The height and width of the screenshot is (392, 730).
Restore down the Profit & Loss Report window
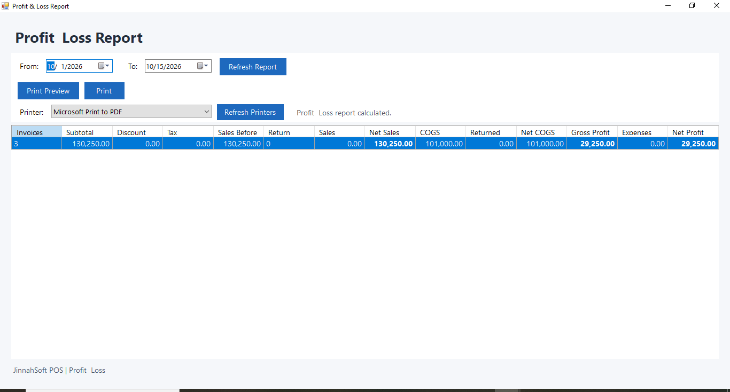click(692, 6)
